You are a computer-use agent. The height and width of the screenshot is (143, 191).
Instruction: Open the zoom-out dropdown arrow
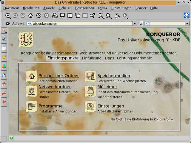[111, 18]
